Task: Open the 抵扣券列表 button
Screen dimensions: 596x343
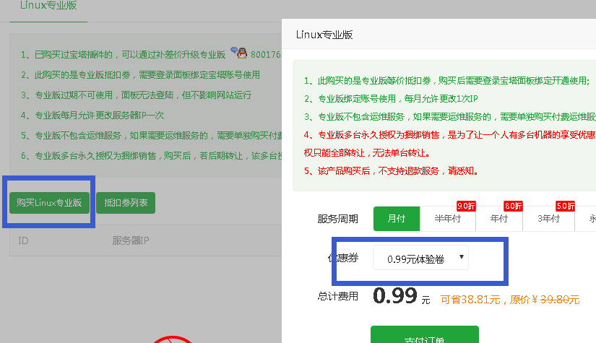Action: pos(126,203)
